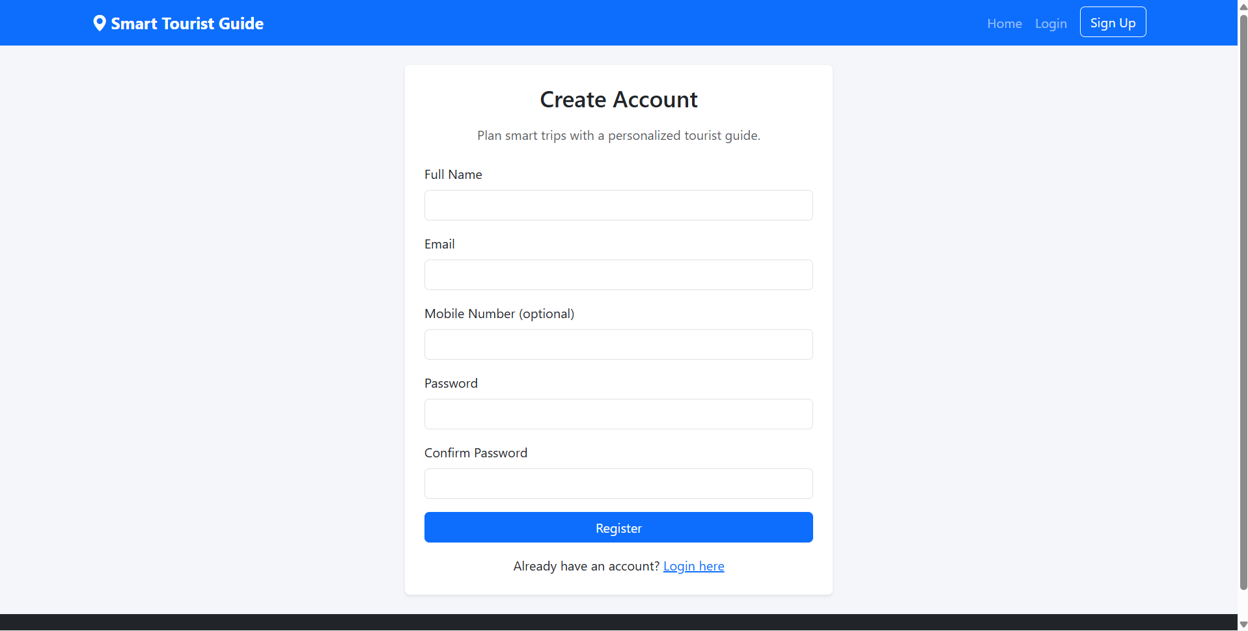Click the Full Name label
The height and width of the screenshot is (631, 1248).
pyautogui.click(x=453, y=174)
